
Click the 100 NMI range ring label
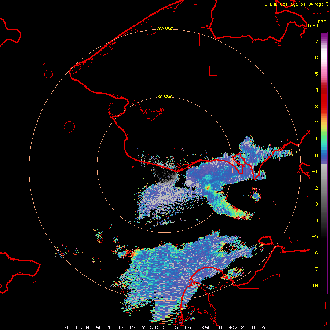tap(165, 29)
